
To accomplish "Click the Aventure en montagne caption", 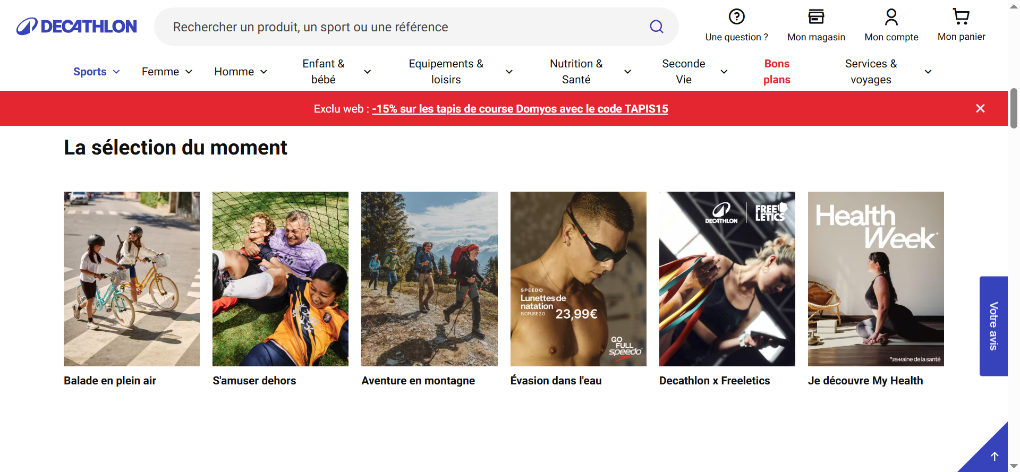I will 418,381.
